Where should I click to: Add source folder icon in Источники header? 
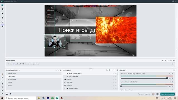click(x=110, y=70)
